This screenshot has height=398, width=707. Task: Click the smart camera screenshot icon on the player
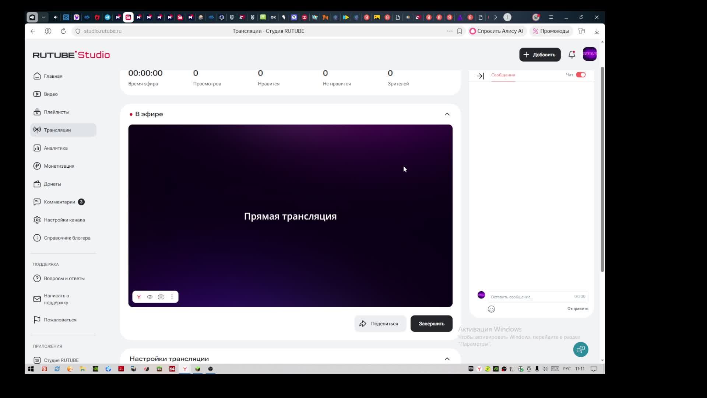tap(161, 297)
